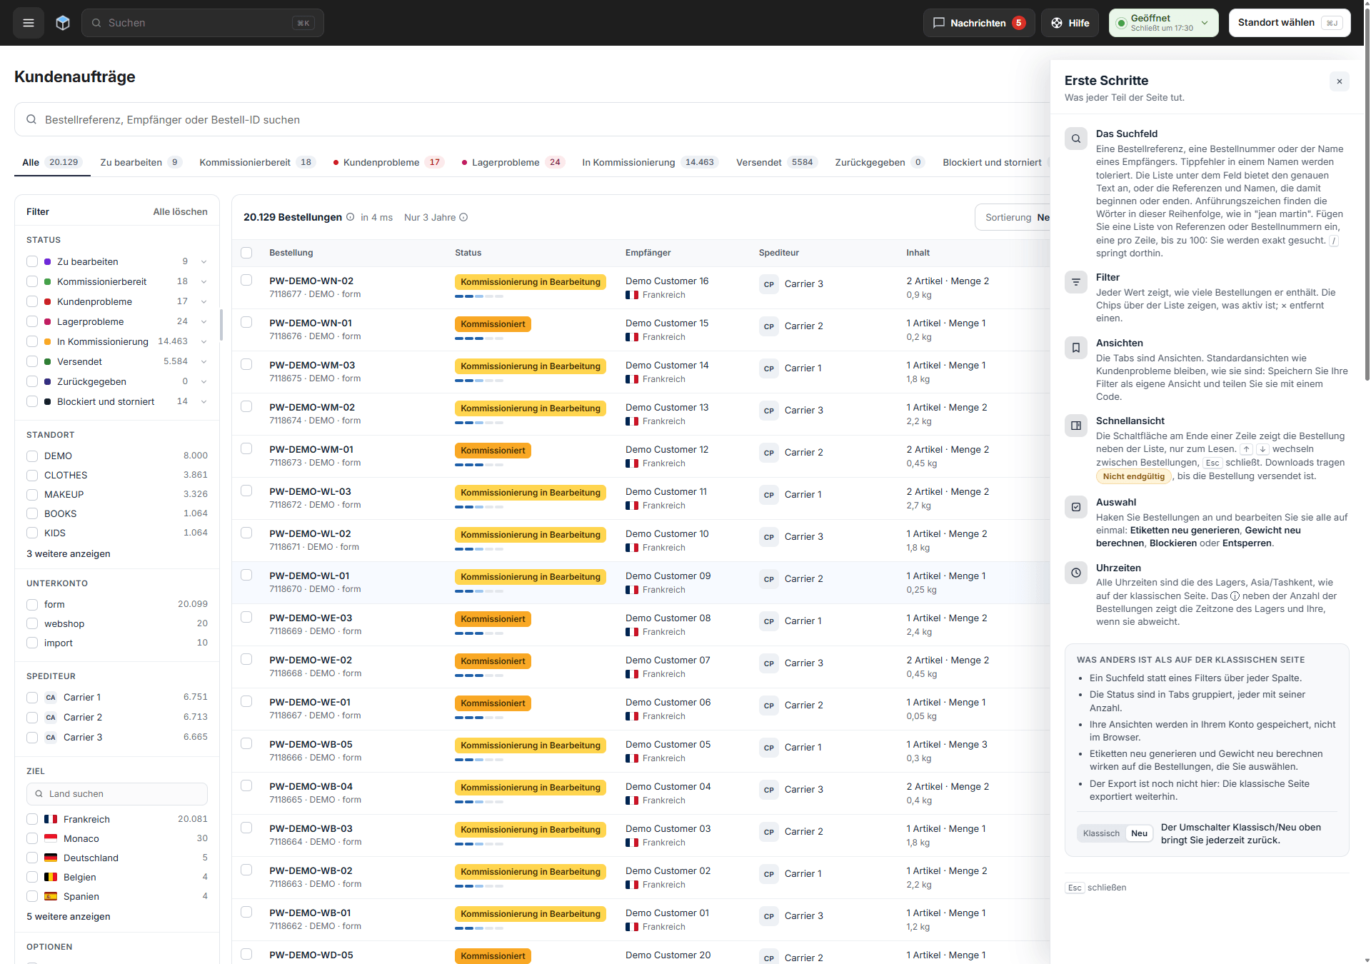Check the Kundenprobleme status filter
This screenshot has width=1371, height=964.
32,301
